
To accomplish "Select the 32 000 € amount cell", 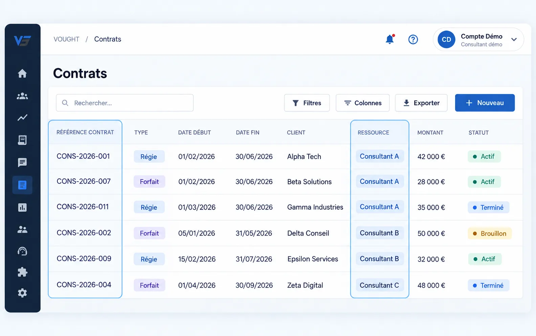I will click(x=431, y=259).
